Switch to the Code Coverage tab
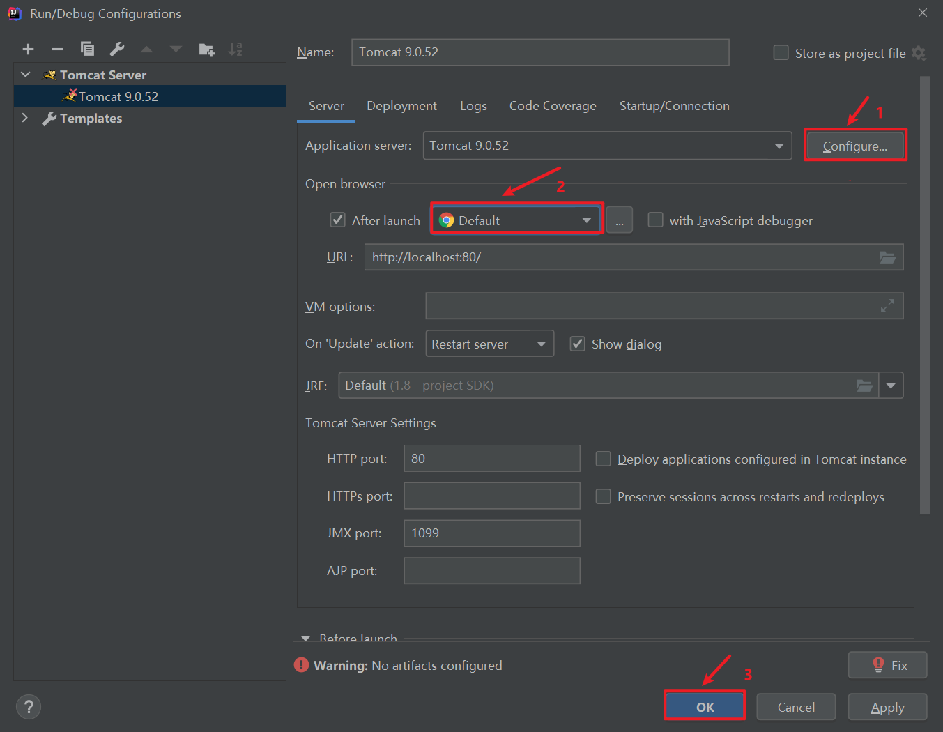The height and width of the screenshot is (732, 943). [553, 106]
